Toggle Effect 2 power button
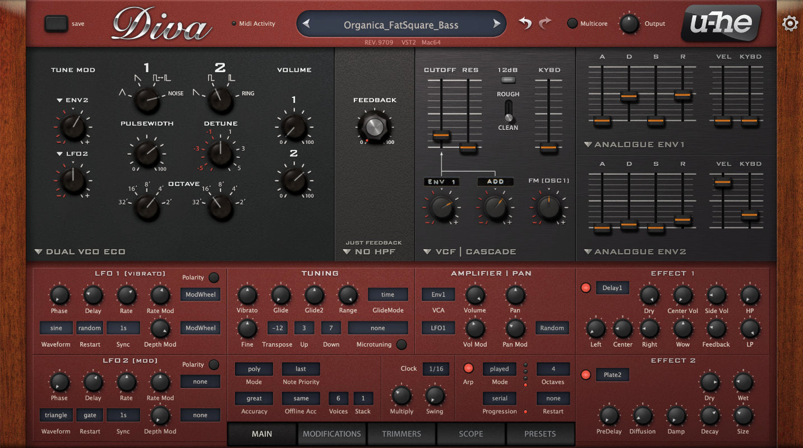Viewport: 803px width, 448px height. point(586,375)
